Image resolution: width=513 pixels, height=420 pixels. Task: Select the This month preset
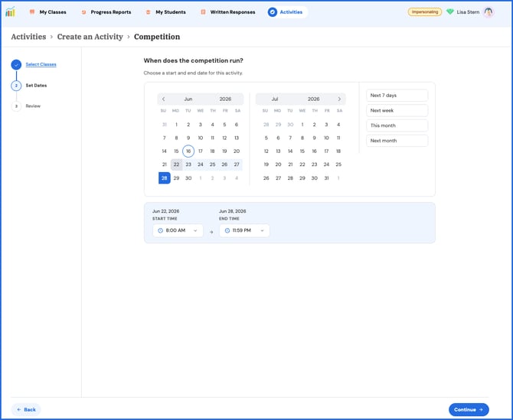(397, 125)
